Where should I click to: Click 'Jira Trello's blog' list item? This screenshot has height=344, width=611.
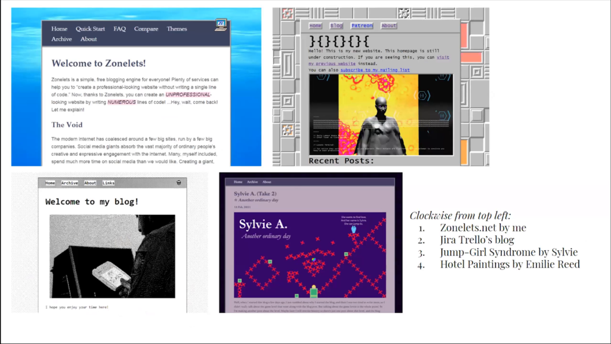(477, 239)
